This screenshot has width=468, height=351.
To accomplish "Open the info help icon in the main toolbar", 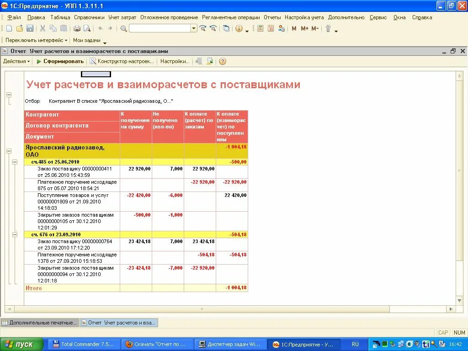I will point(239,29).
